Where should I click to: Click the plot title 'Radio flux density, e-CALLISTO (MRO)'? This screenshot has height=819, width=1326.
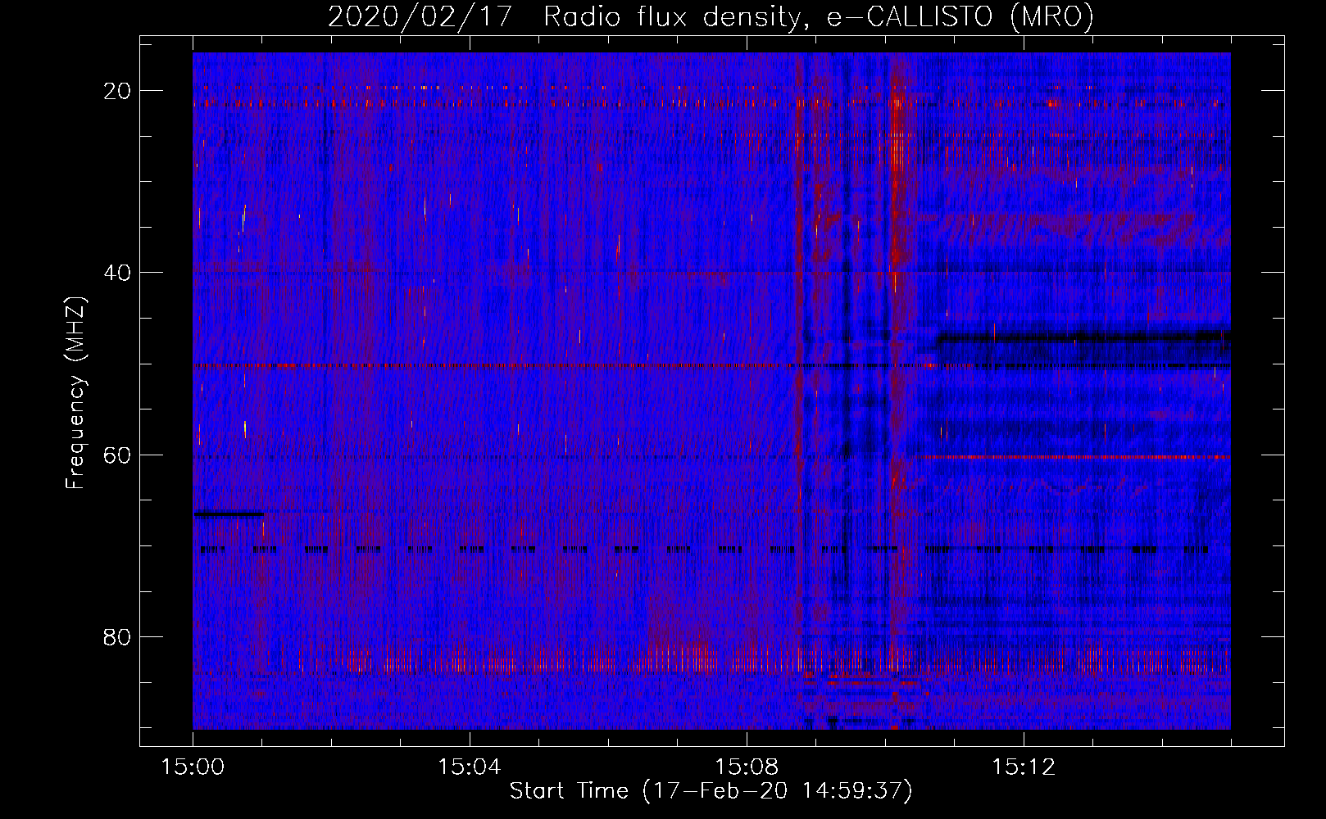pyautogui.click(x=818, y=16)
